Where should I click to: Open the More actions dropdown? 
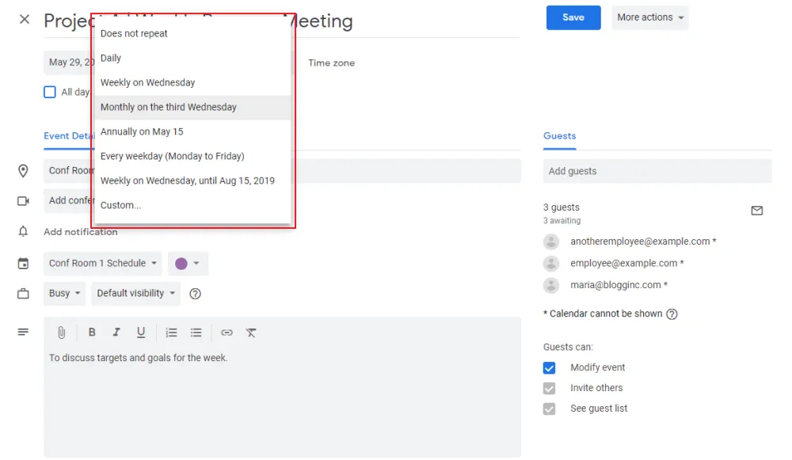click(650, 17)
